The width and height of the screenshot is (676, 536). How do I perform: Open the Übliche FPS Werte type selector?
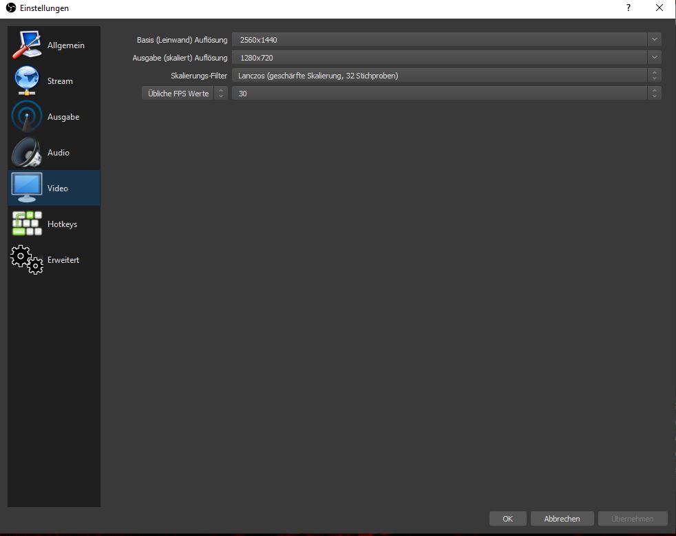[x=184, y=93]
